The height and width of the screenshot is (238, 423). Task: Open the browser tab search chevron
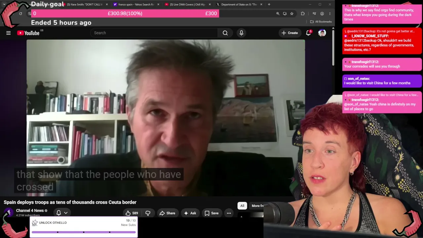click(x=4, y=4)
